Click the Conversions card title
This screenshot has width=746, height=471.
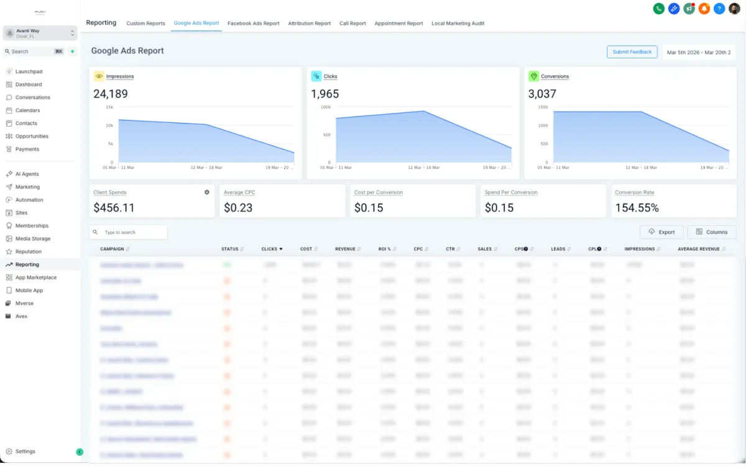point(555,76)
